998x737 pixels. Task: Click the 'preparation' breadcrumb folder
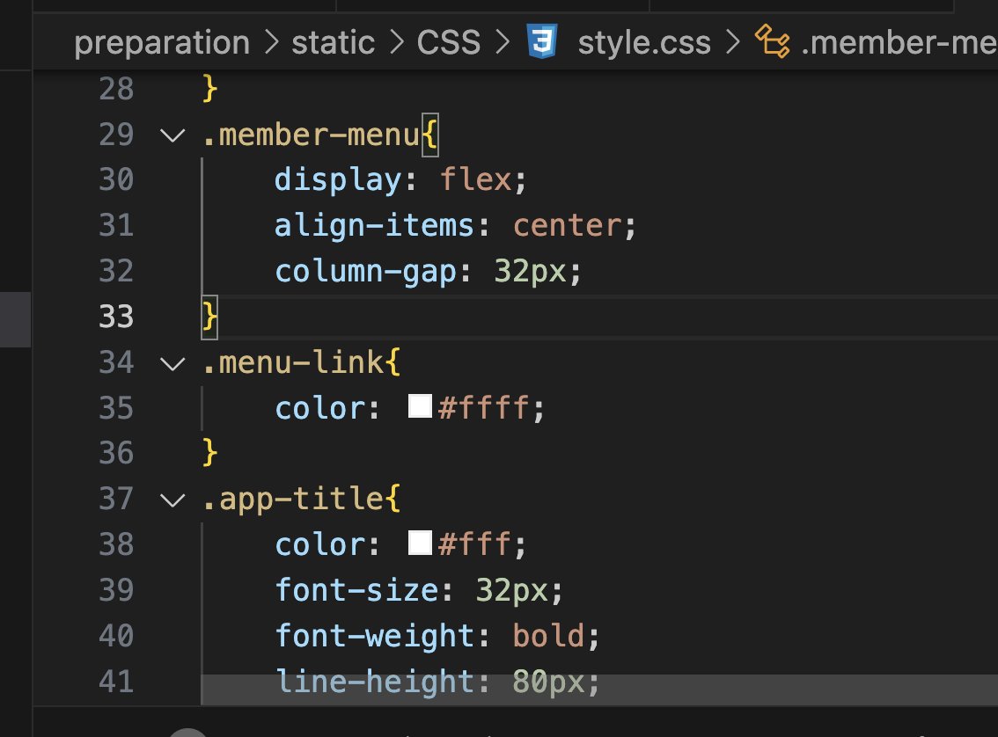[162, 43]
